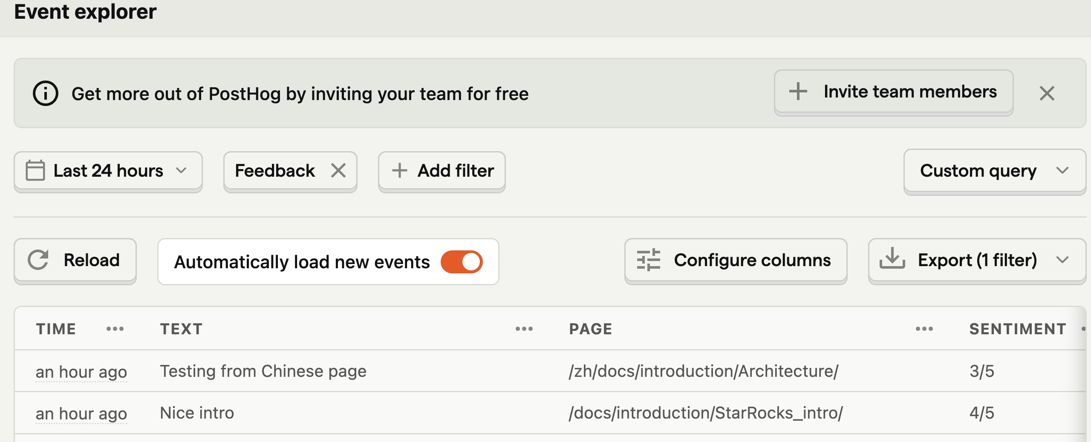Viewport: 1091px width, 442px height.
Task: Click the info icon in banner
Action: (x=46, y=93)
